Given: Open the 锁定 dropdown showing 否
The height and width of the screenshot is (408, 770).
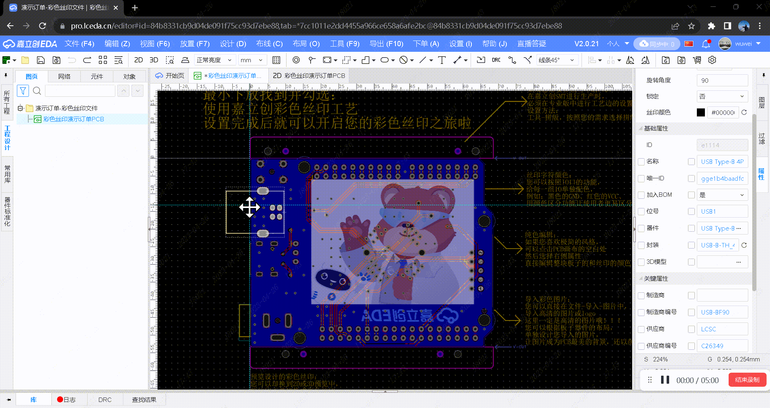Looking at the screenshot, I should [722, 96].
